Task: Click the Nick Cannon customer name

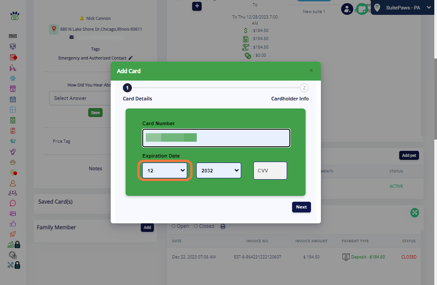Action: click(x=99, y=18)
